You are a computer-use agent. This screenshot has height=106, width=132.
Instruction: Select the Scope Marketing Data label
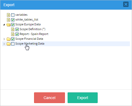pos(30,44)
